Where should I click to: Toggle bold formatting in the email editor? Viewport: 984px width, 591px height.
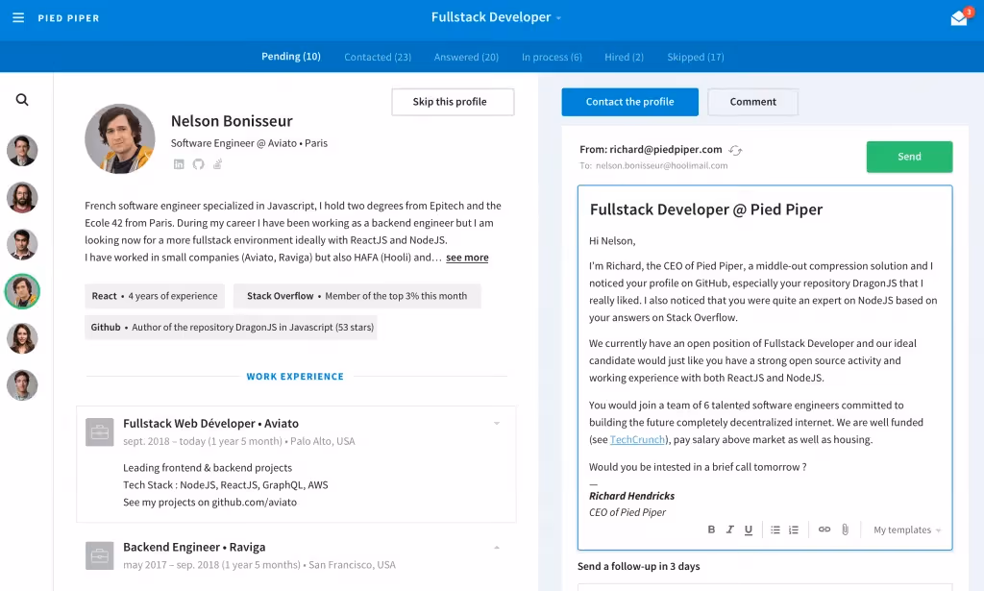click(711, 529)
